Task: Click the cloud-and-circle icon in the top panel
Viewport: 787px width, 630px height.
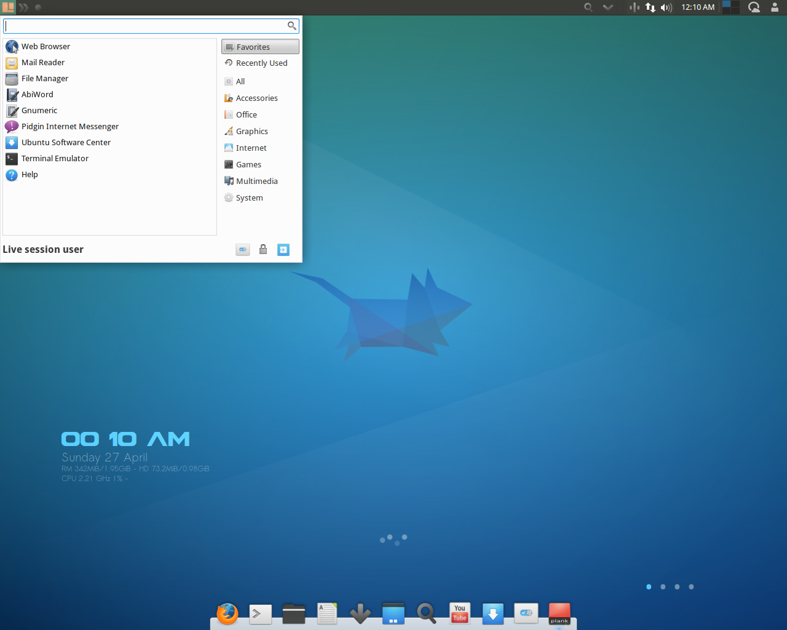Action: coord(754,7)
